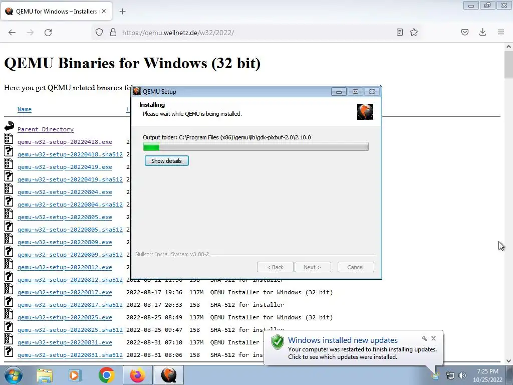513x385 pixels.
Task: Reload the page with the refresh icon
Action: (48, 33)
